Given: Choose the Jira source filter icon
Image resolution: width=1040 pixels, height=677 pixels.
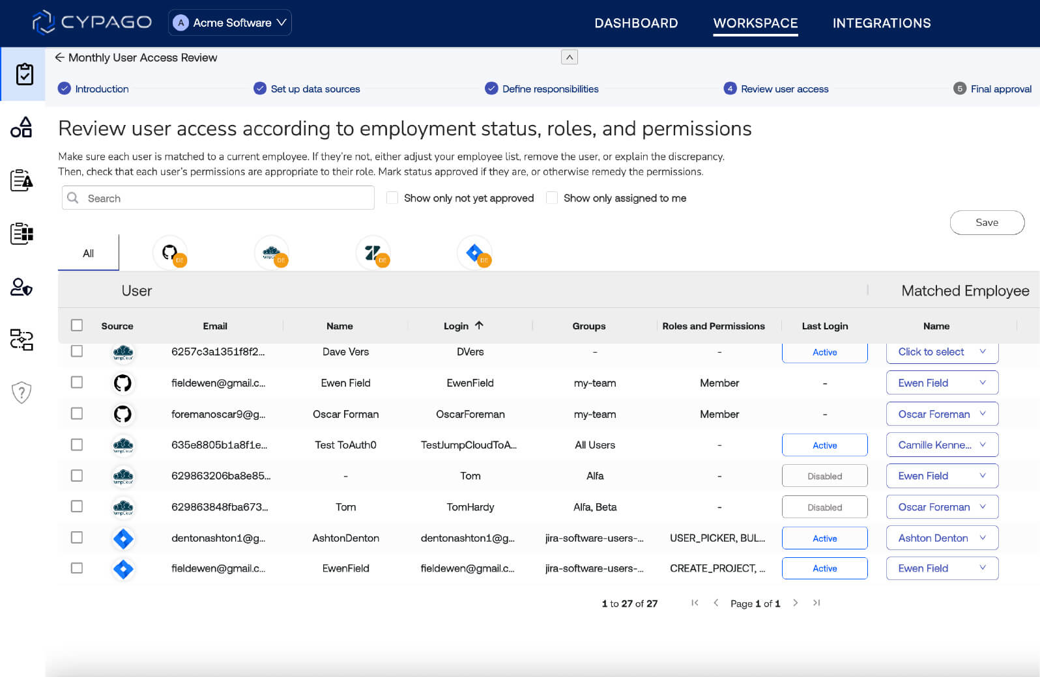Looking at the screenshot, I should (475, 253).
